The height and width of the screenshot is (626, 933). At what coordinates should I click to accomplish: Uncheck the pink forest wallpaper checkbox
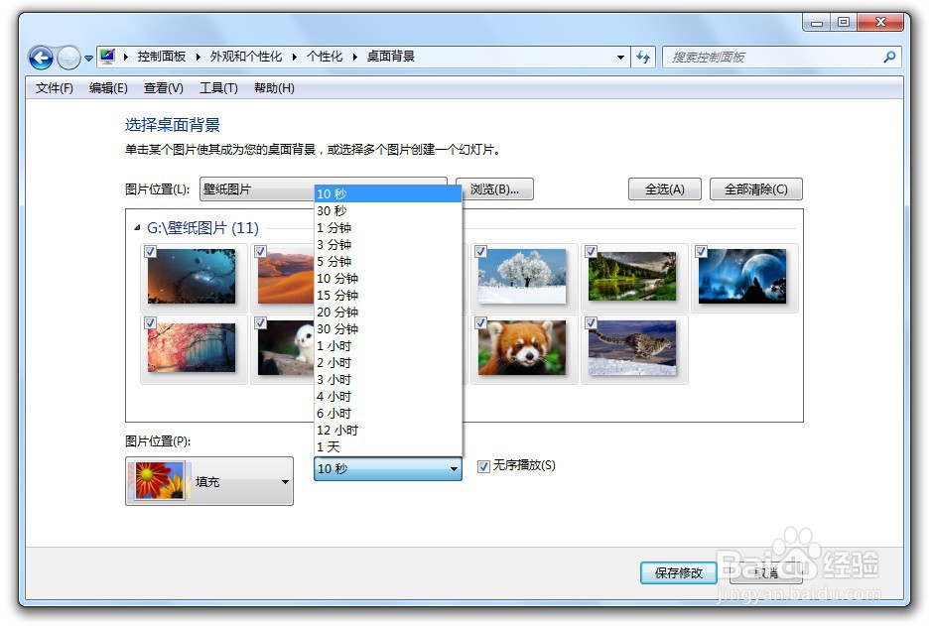[x=151, y=322]
